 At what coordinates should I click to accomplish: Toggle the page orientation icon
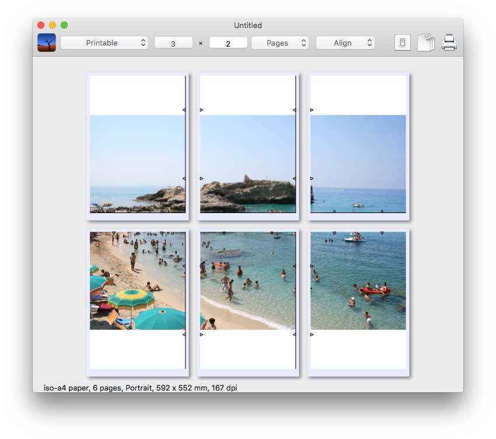click(x=403, y=43)
